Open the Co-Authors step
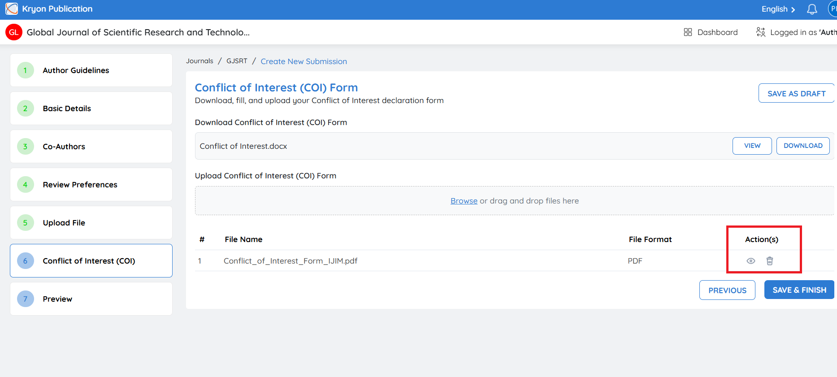Screen dimensions: 837x377 pyautogui.click(x=91, y=147)
